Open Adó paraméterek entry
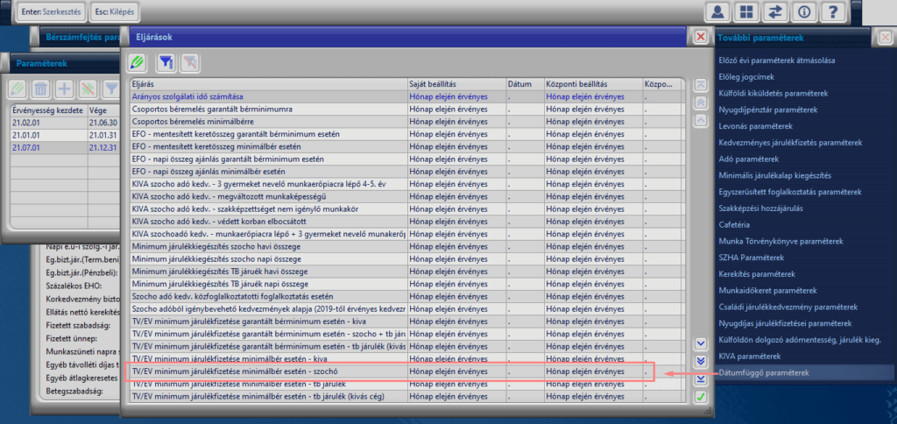This screenshot has height=424, width=897. [x=748, y=159]
